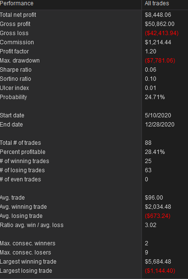Click the Ulcer index row label
This screenshot has width=188, height=279.
(14, 88)
